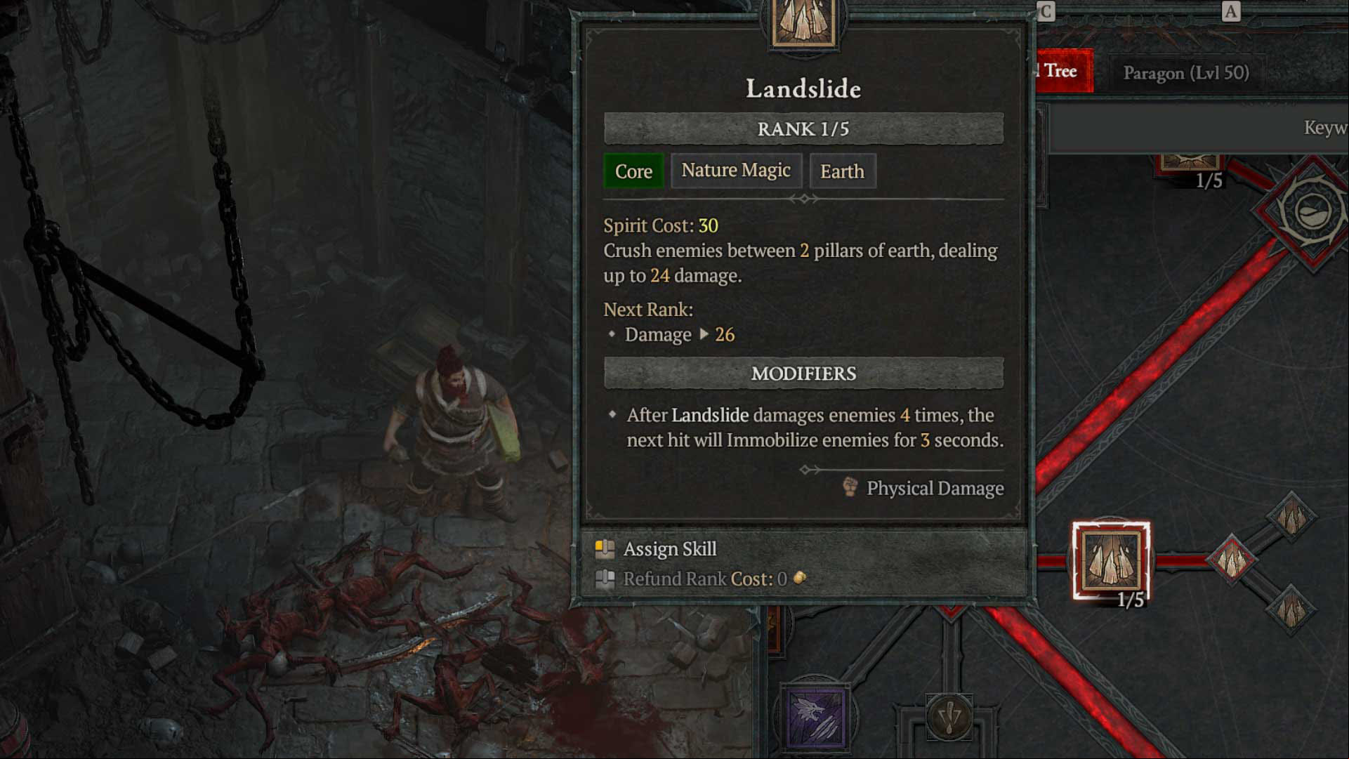The width and height of the screenshot is (1349, 759).
Task: Click Refund Rank Cost option
Action: [x=700, y=579]
